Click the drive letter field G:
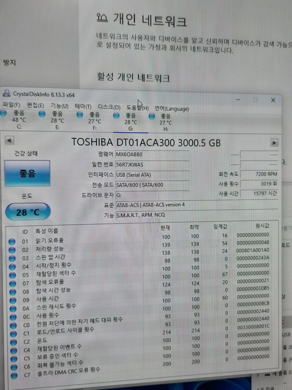The width and height of the screenshot is (292, 390). point(152,195)
